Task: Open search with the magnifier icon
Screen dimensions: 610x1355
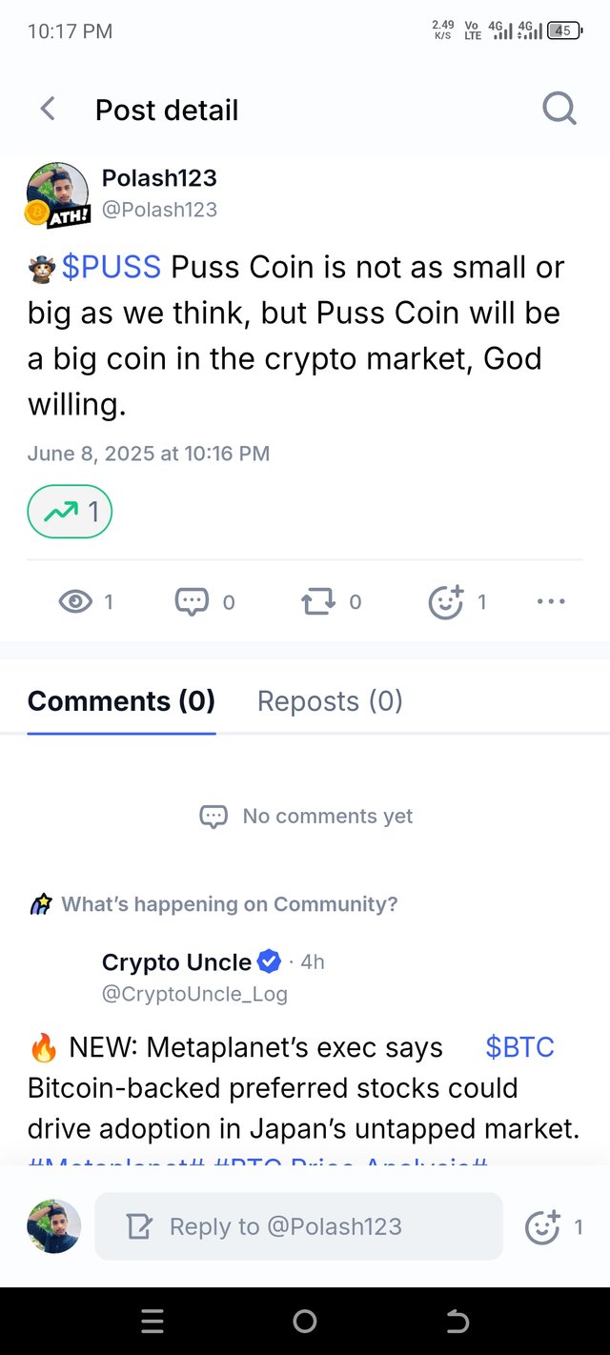Action: pos(559,109)
